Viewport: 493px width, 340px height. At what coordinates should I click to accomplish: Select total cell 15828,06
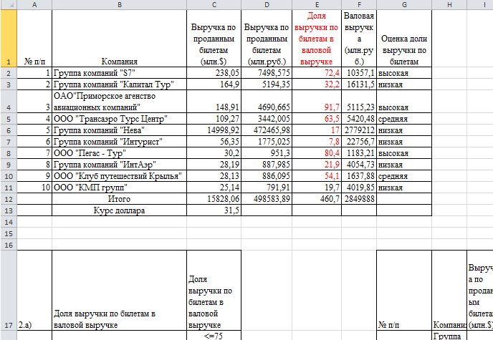point(214,199)
